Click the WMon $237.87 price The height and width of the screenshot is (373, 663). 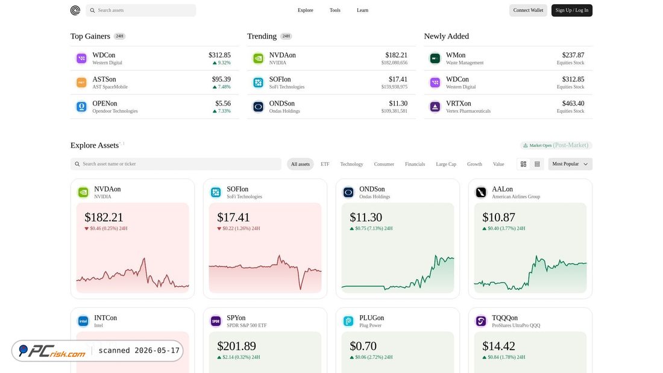coord(573,55)
